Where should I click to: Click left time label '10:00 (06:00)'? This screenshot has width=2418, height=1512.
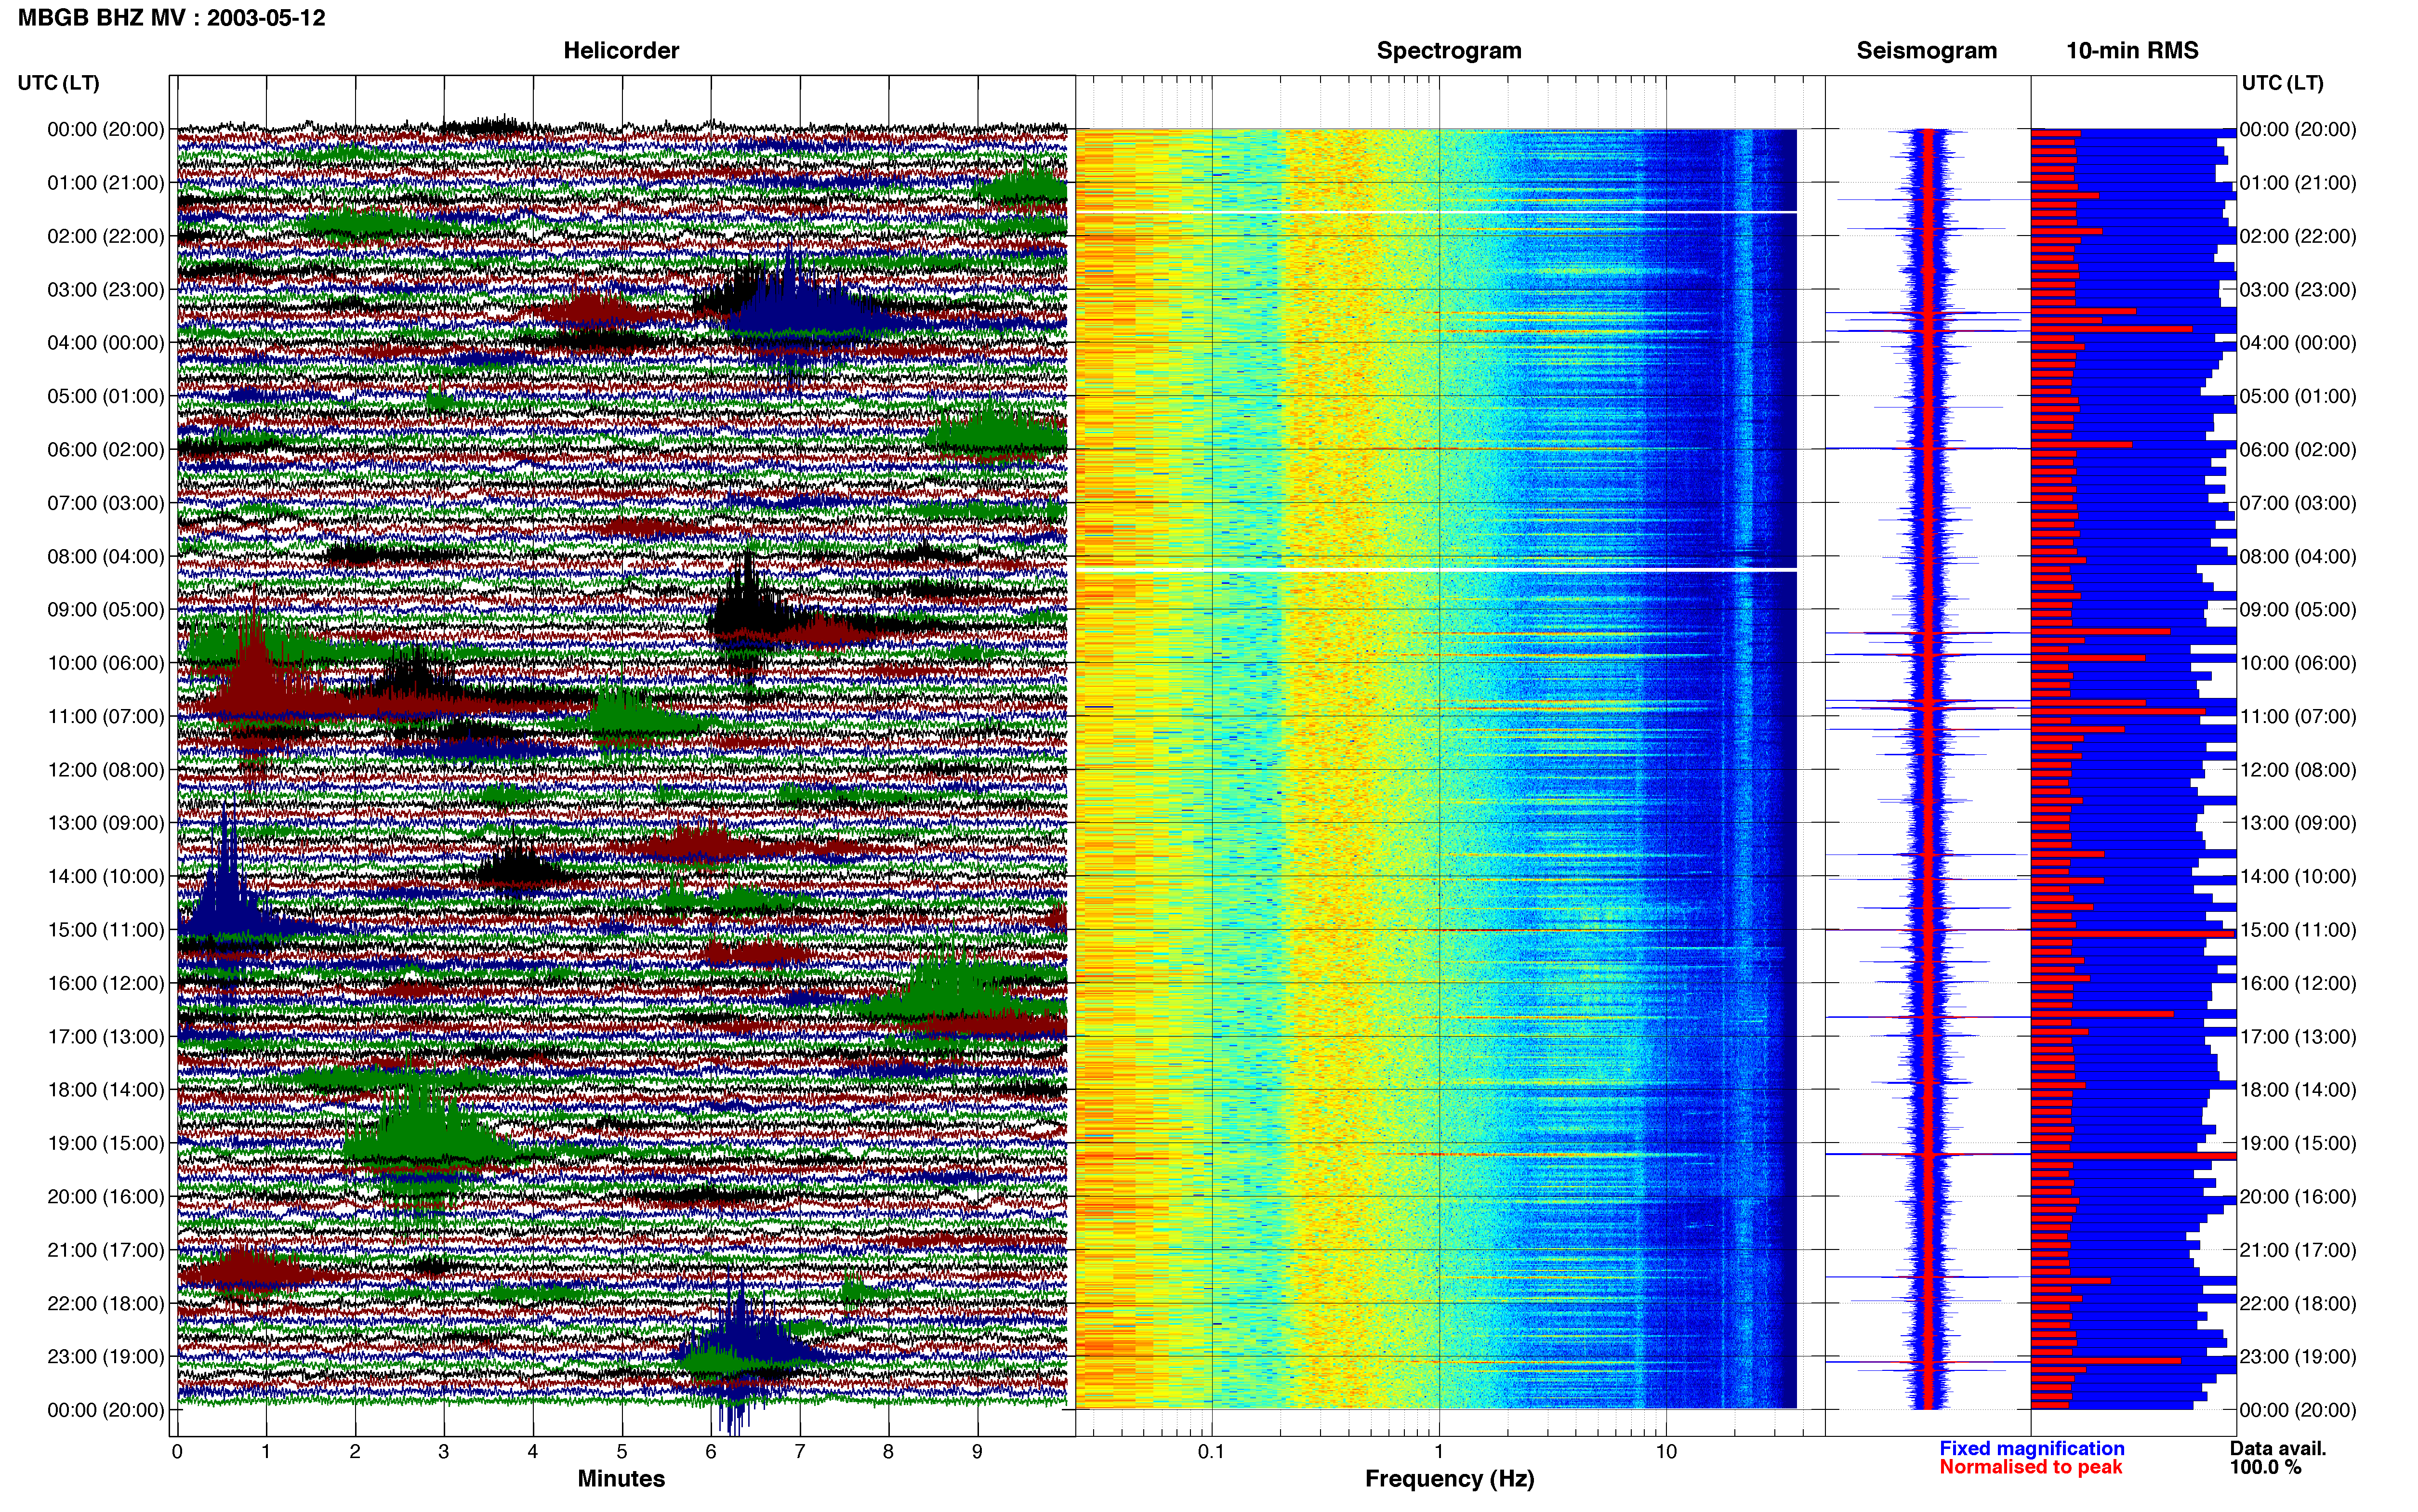[105, 662]
